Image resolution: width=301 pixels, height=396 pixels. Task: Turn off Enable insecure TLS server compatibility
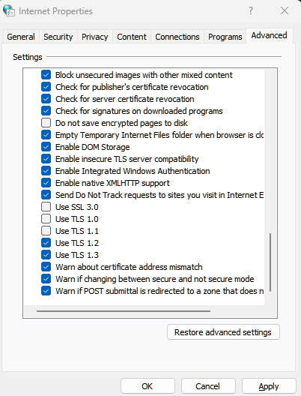tap(46, 159)
